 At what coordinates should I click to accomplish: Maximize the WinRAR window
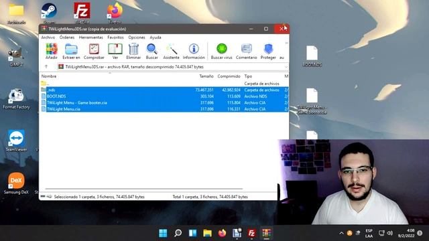tap(266, 29)
